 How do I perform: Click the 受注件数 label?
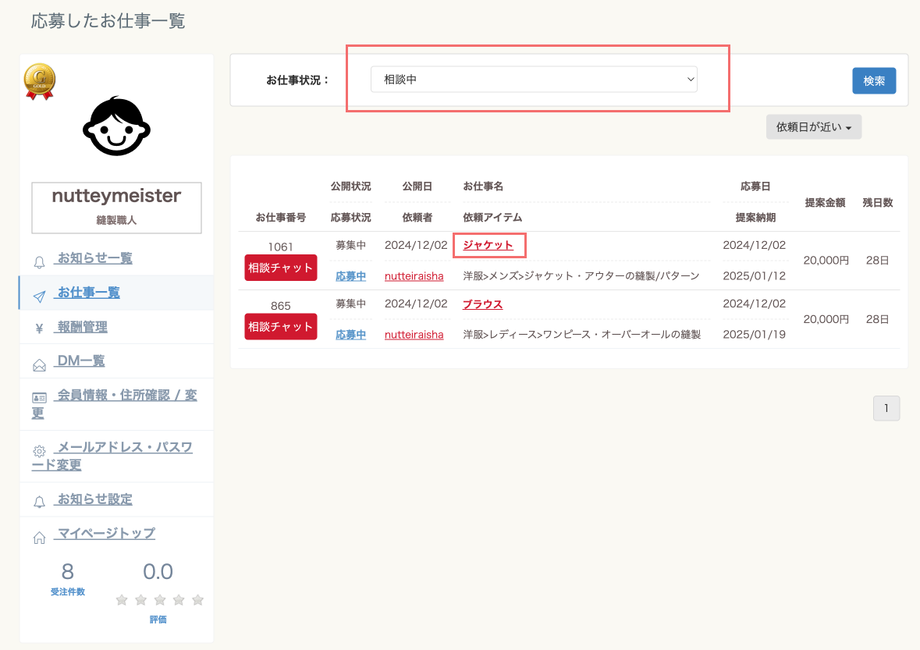tap(67, 592)
